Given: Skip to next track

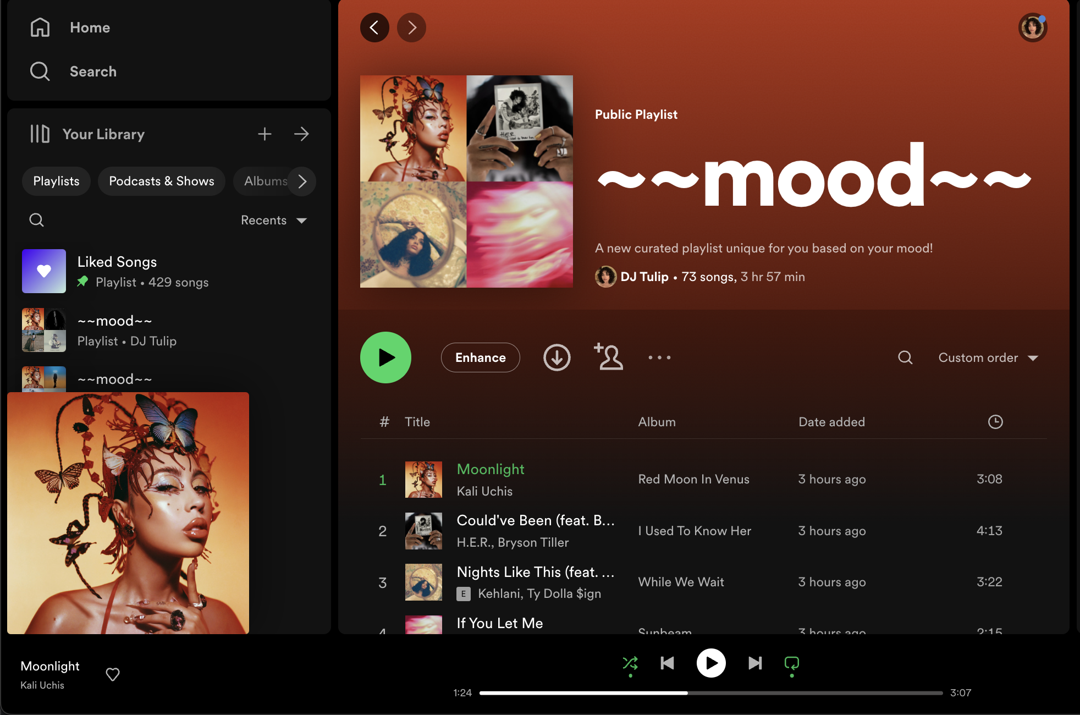Looking at the screenshot, I should pos(755,663).
